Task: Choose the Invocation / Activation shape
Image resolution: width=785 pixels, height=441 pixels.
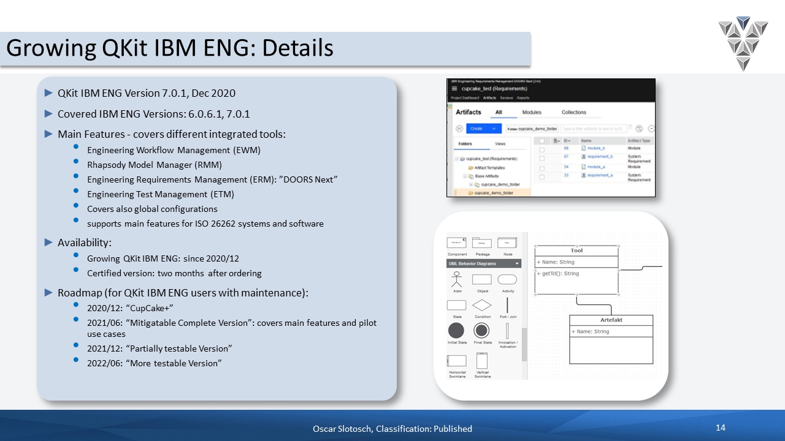Action: (507, 331)
